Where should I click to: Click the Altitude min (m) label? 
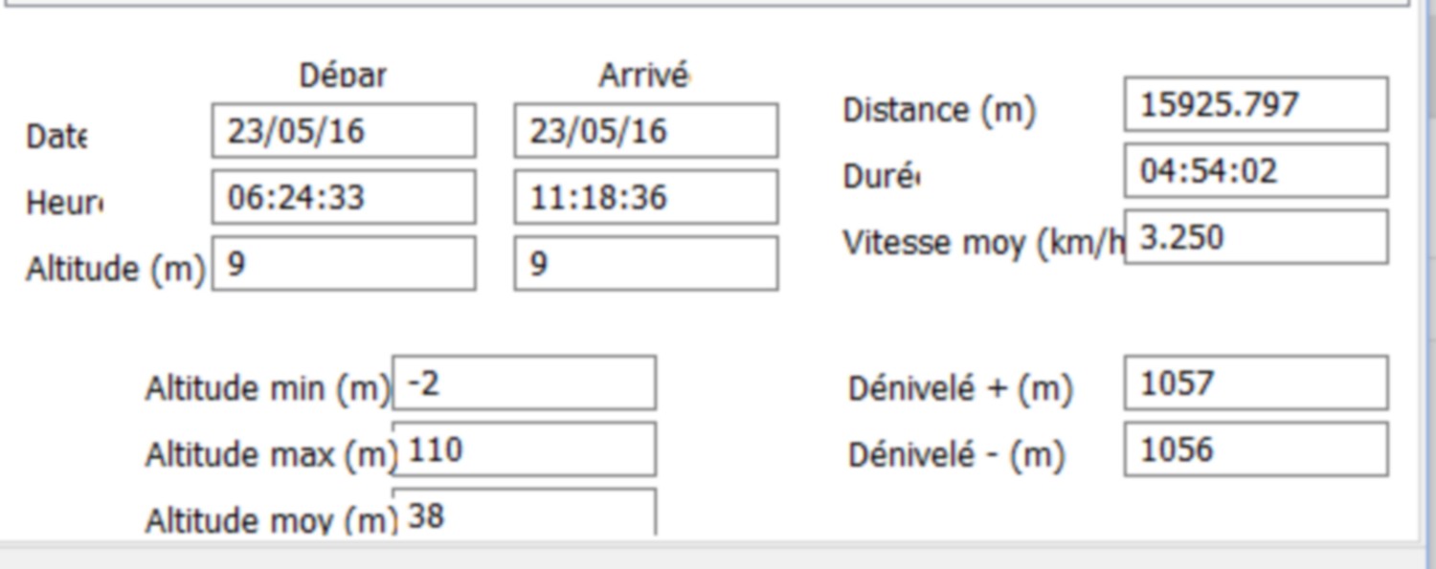point(269,389)
